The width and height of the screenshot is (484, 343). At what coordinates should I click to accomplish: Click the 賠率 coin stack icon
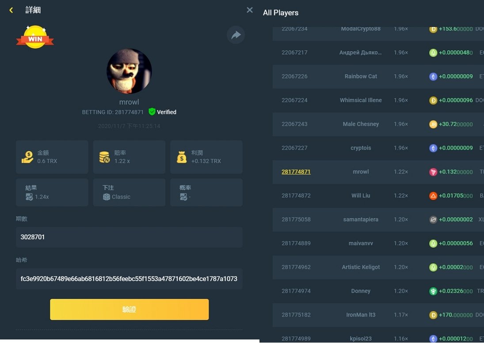click(104, 157)
